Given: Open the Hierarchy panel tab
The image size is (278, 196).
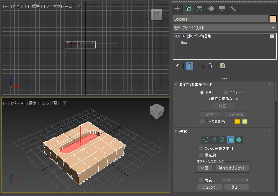Looking at the screenshot, I should [200, 9].
